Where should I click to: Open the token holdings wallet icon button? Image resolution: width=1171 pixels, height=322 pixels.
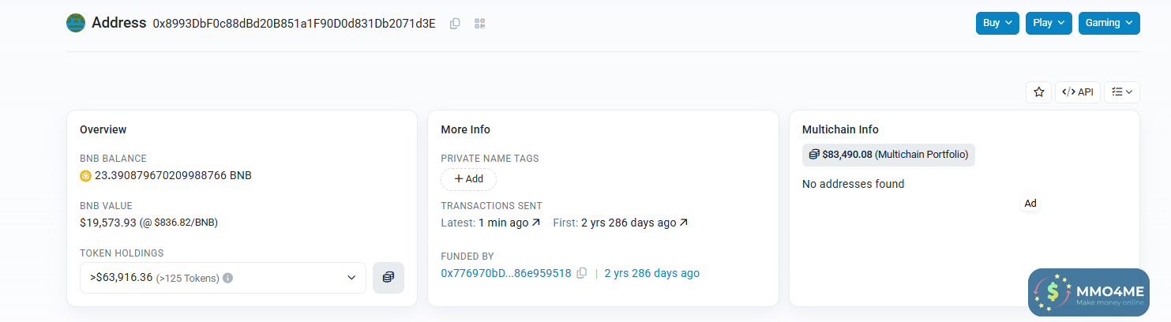[x=388, y=278]
